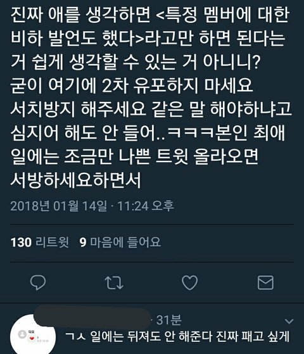Tap the line with ㅋㅋㅋ본인 최애
The height and width of the screenshot is (354, 304).
[148, 133]
